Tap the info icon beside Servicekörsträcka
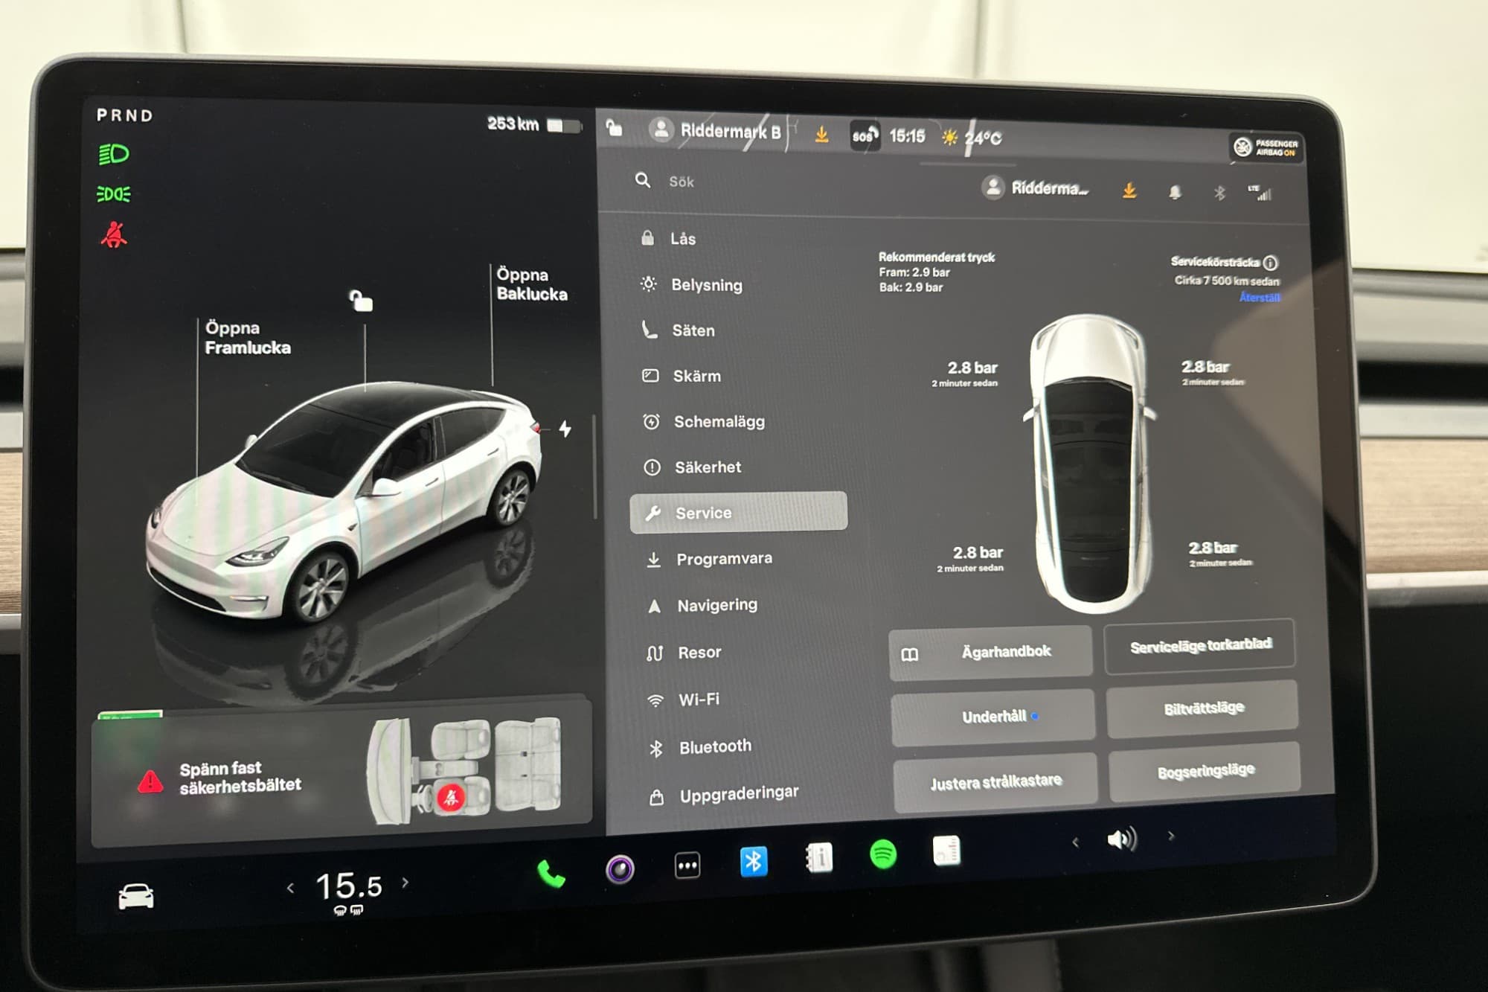This screenshot has width=1488, height=992. coord(1271,263)
